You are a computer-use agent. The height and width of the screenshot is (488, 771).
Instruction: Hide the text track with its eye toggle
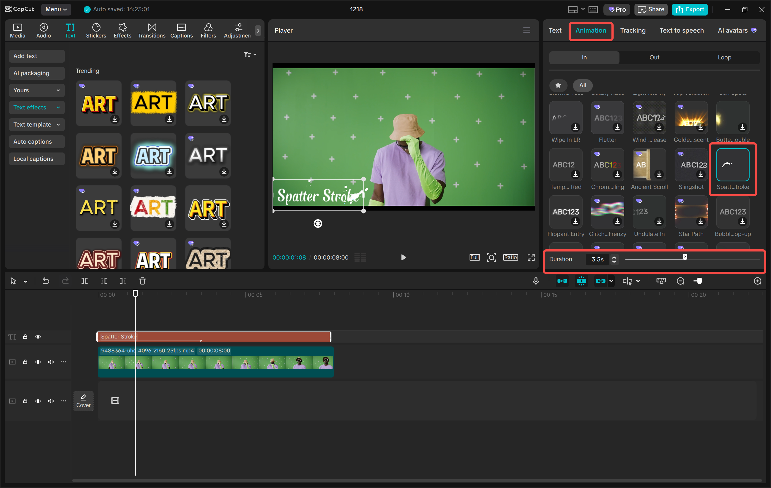[38, 337]
